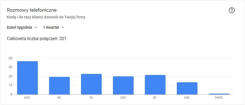Click the niedz. axis label
245x105 pixels.
(x=219, y=98)
